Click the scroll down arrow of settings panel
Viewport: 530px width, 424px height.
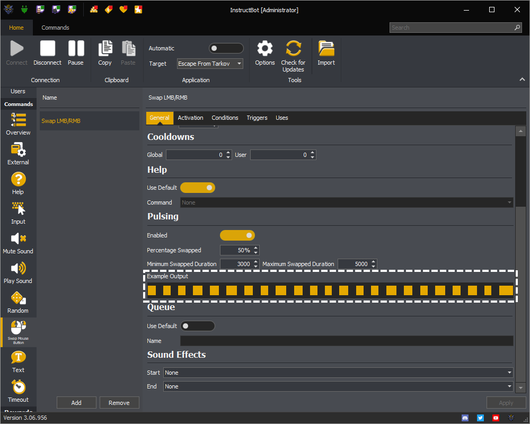[x=520, y=388]
